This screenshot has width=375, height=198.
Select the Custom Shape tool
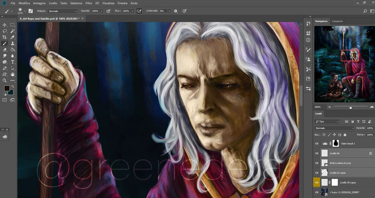[4, 74]
